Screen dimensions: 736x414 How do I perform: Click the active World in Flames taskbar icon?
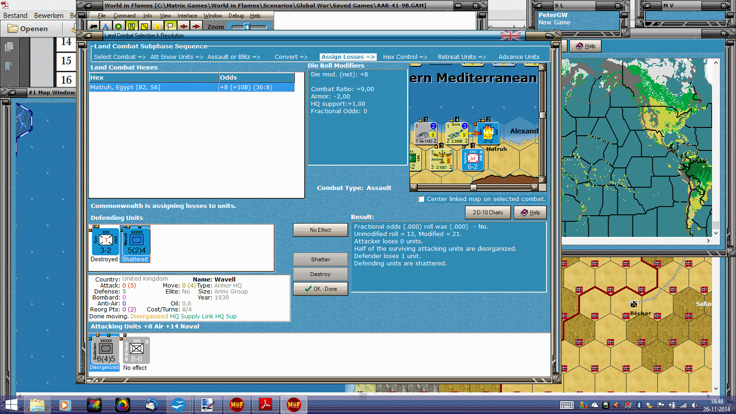(293, 405)
